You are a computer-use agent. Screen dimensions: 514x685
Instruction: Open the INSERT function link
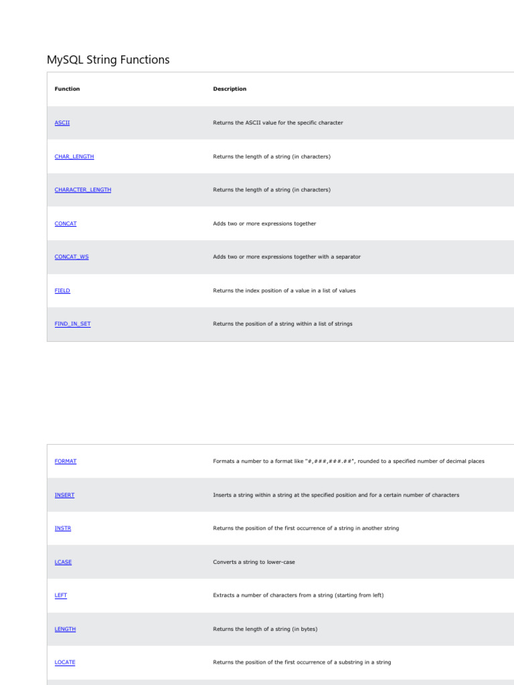pyautogui.click(x=64, y=495)
